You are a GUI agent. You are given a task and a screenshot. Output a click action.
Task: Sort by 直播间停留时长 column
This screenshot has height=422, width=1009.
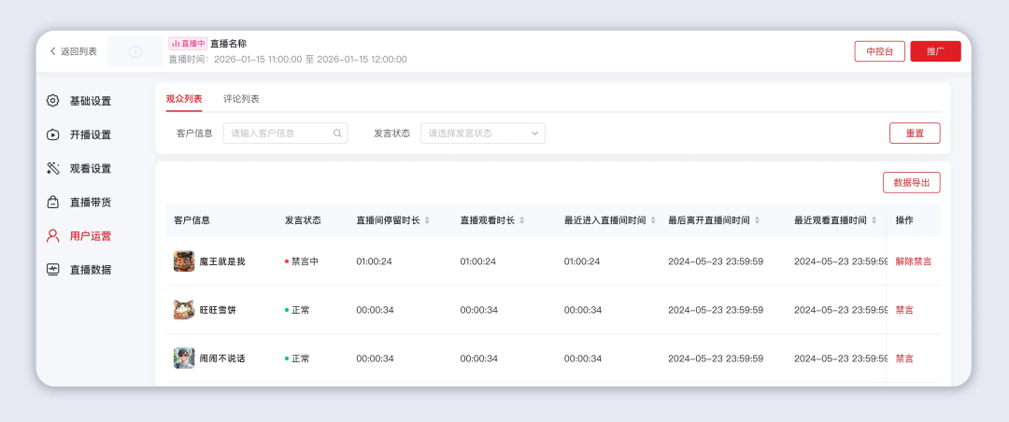[427, 220]
